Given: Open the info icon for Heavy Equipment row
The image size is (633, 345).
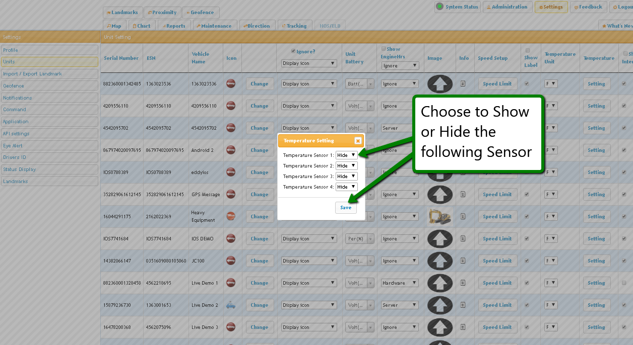Looking at the screenshot, I should point(463,217).
